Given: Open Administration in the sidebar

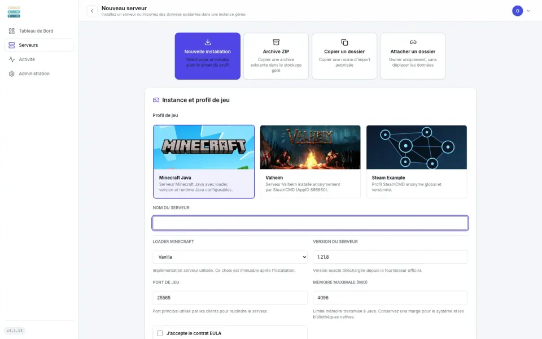Looking at the screenshot, I should click(x=39, y=73).
